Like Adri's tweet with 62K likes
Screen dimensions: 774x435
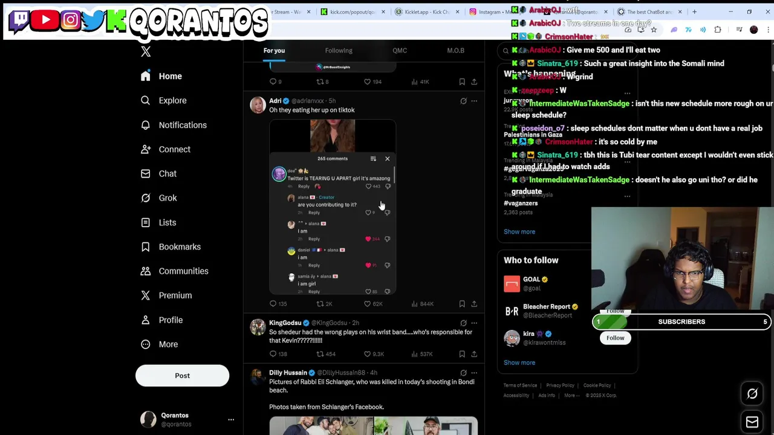tap(373, 304)
